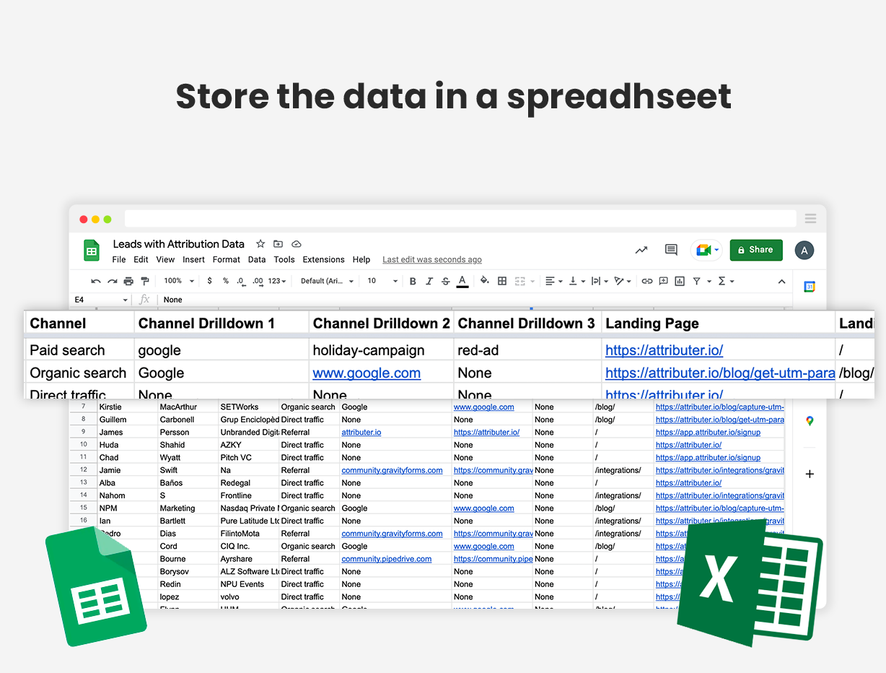
Task: Click the Undo icon
Action: [x=96, y=281]
